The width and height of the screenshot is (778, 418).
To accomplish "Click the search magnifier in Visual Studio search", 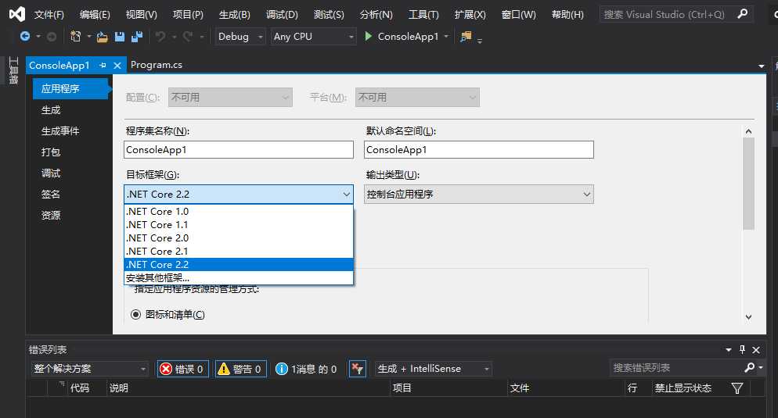I will [743, 14].
